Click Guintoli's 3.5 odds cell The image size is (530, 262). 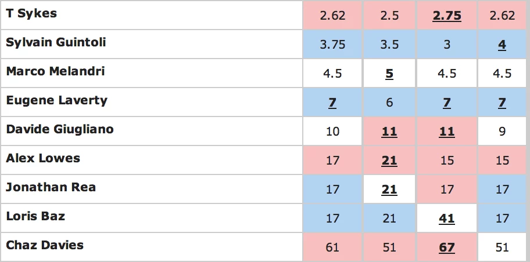(389, 45)
